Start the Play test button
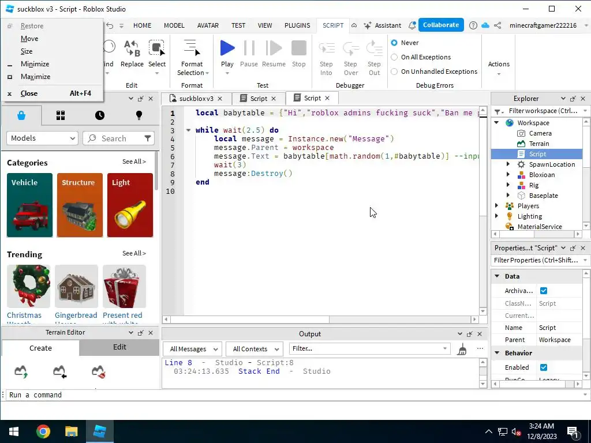This screenshot has height=443, width=591. pyautogui.click(x=227, y=48)
